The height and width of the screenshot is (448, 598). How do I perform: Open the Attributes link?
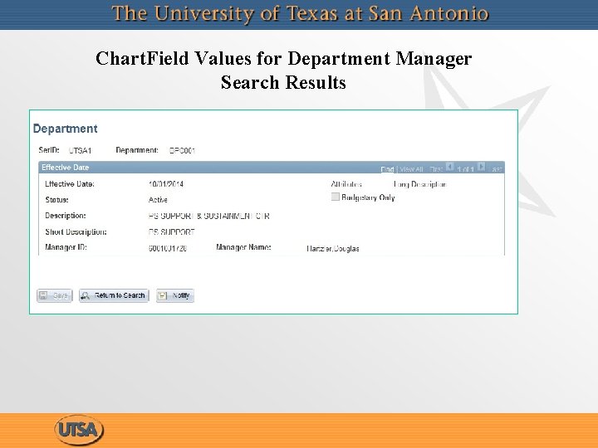[346, 184]
